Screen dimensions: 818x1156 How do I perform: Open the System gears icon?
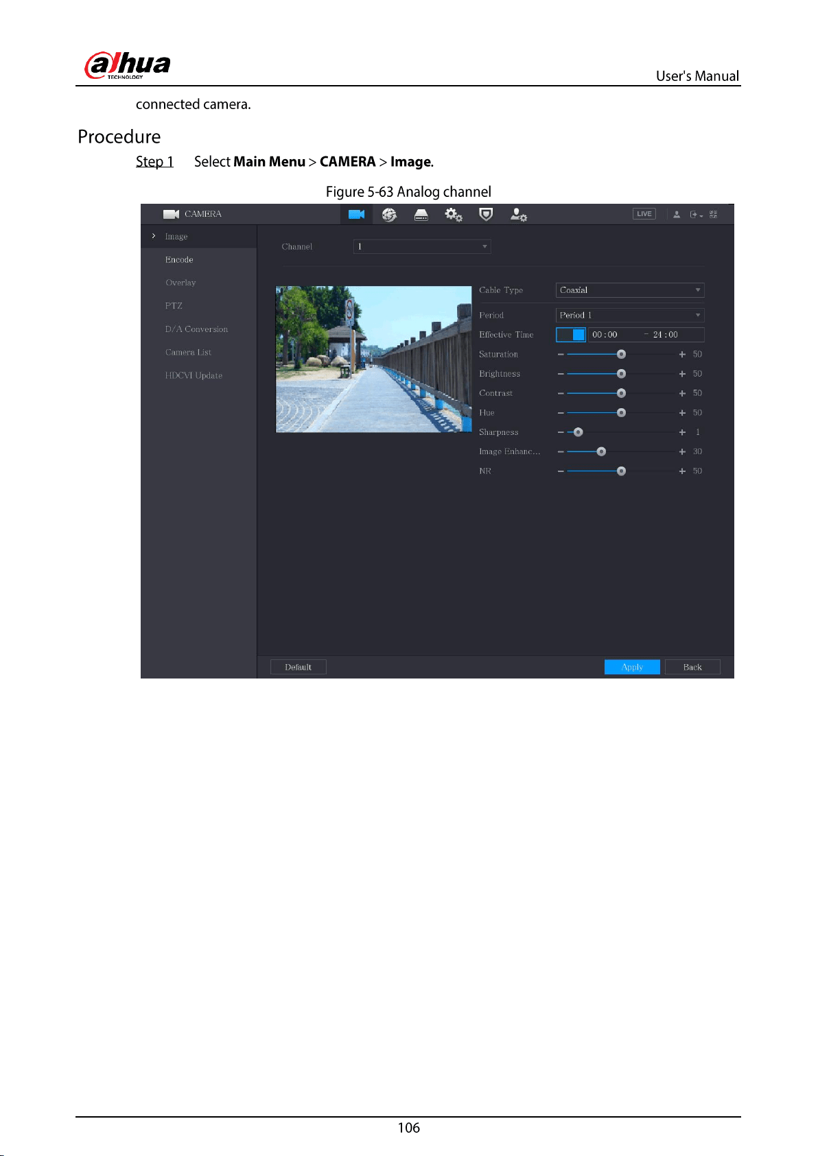coord(454,215)
